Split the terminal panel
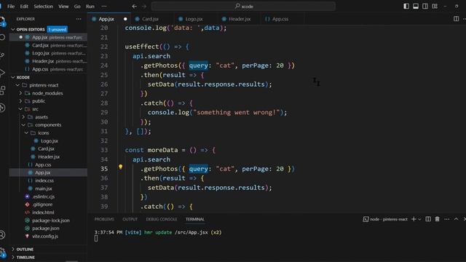Viewport: 466px width, 262px height. tap(428, 219)
